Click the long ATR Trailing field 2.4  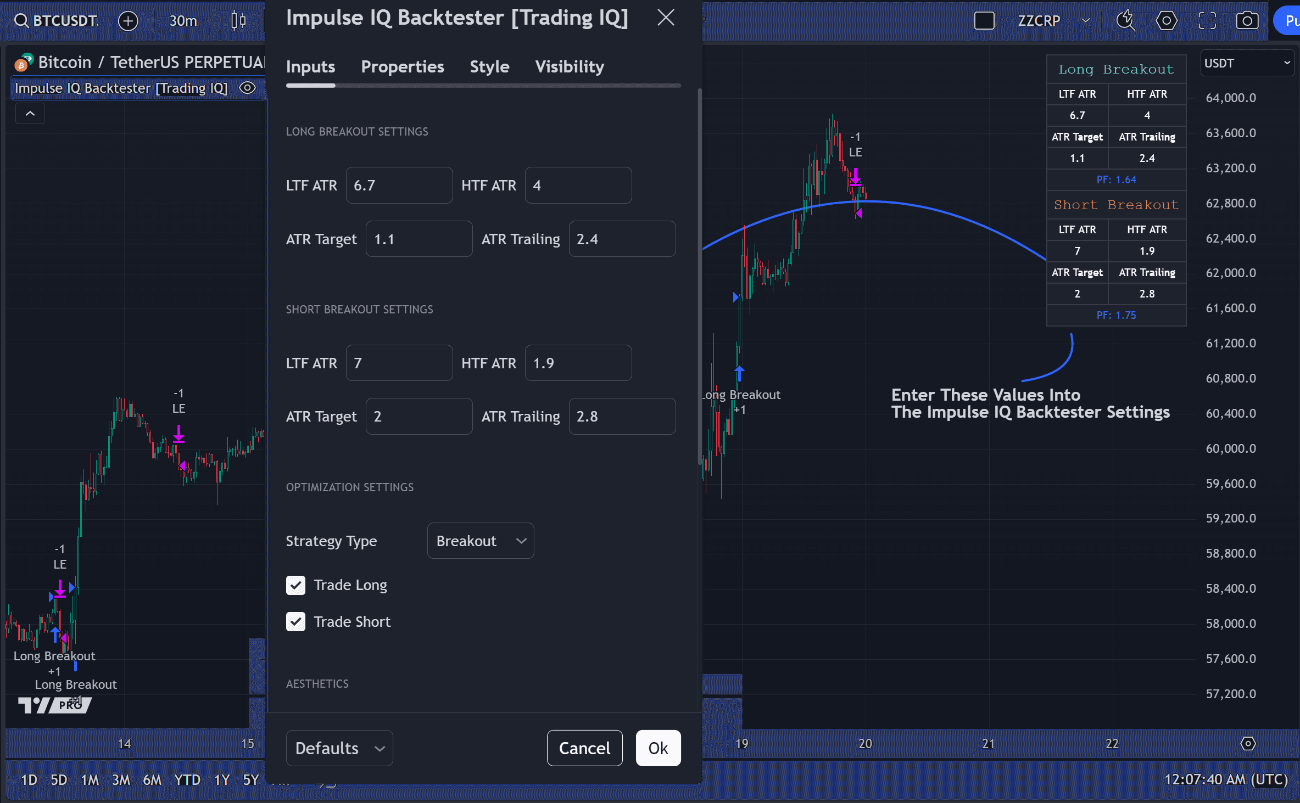click(622, 239)
